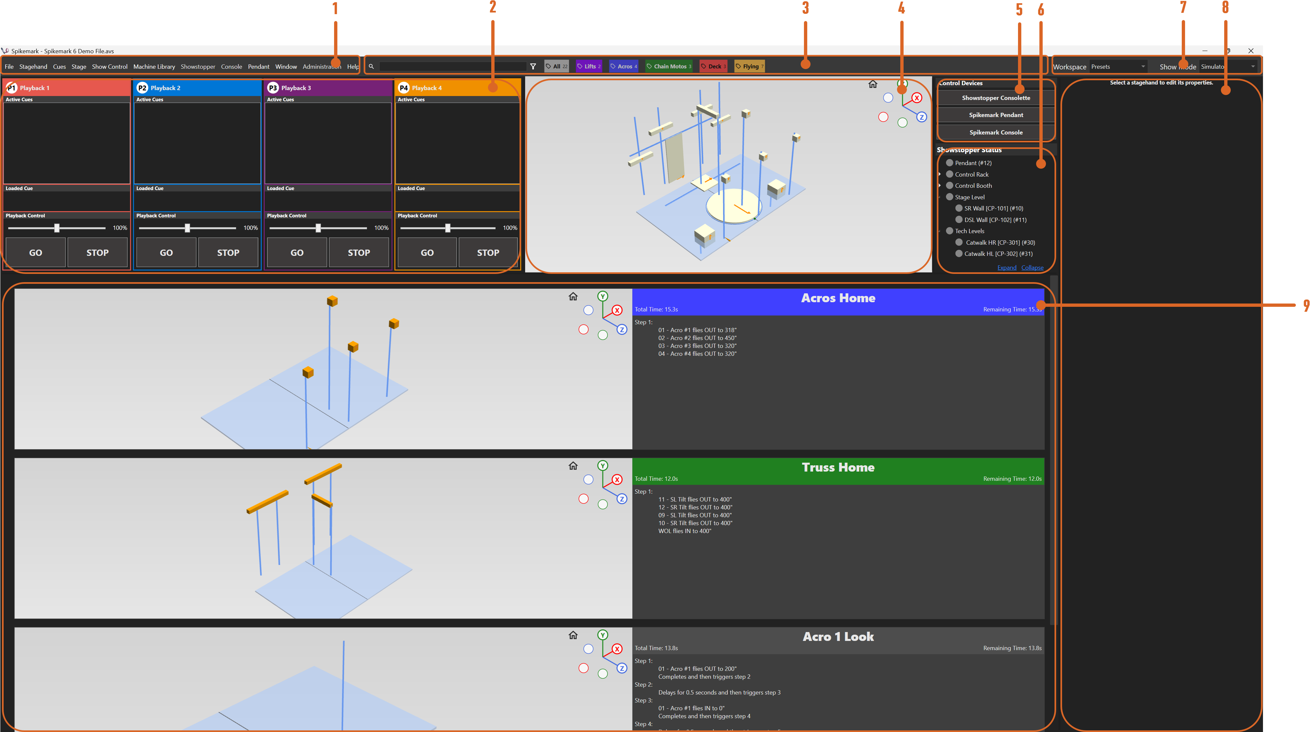The width and height of the screenshot is (1310, 732).
Task: Click the P1 playback badge icon
Action: tap(12, 87)
